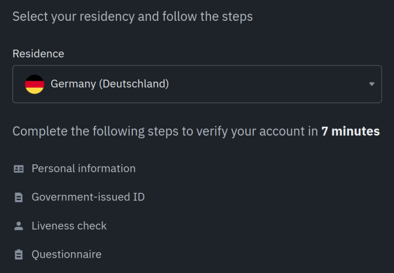Click the 'Select your residency' heading

point(73,16)
